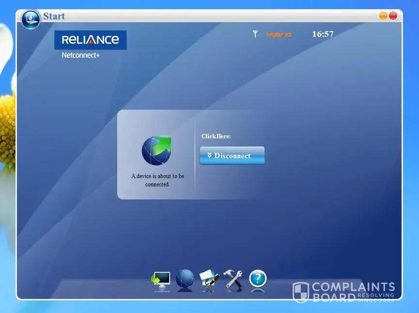Open the hammer and wrench settings icon
Viewport: 419px width, 313px height.
pyautogui.click(x=233, y=280)
